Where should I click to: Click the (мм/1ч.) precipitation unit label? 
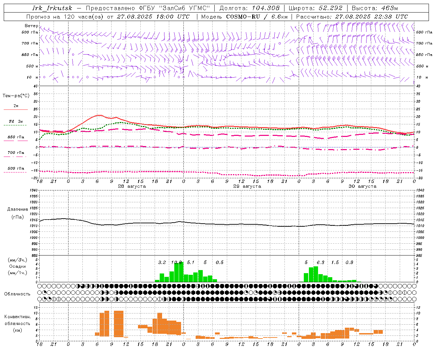point(17,273)
